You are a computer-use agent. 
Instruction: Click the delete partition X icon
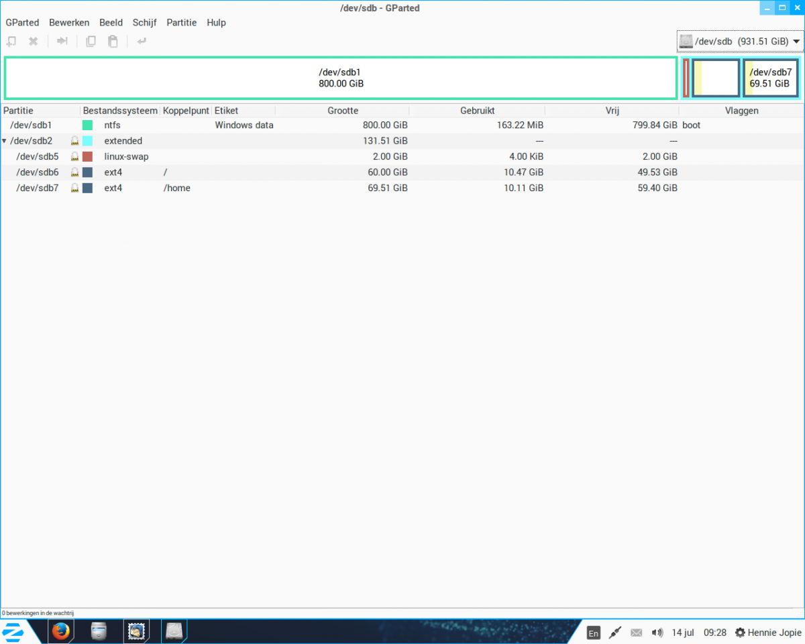[33, 42]
